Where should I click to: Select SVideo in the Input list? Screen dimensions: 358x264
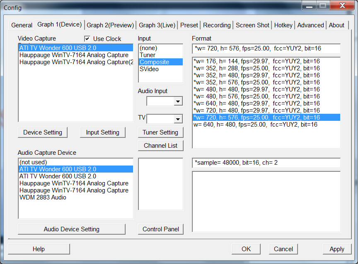coord(160,69)
